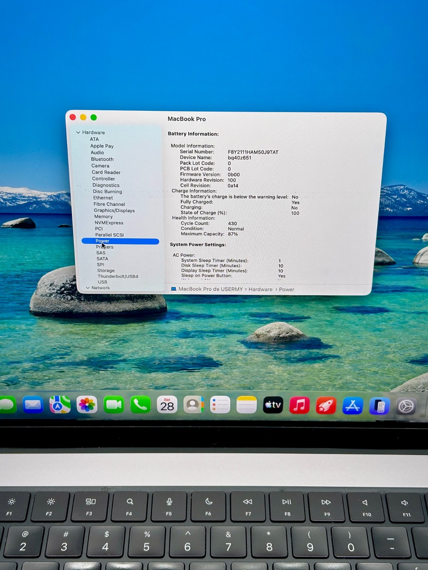This screenshot has height=570, width=428.
Task: Open the Photos app in the Dock
Action: coord(87,405)
